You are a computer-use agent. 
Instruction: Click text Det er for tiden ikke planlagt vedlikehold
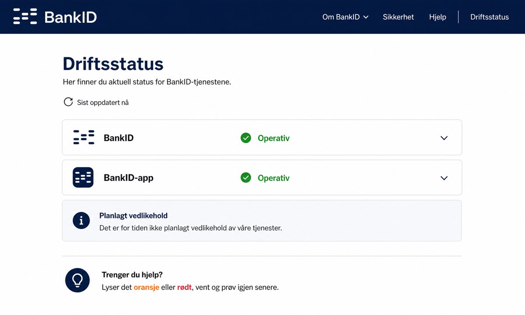[x=191, y=228]
